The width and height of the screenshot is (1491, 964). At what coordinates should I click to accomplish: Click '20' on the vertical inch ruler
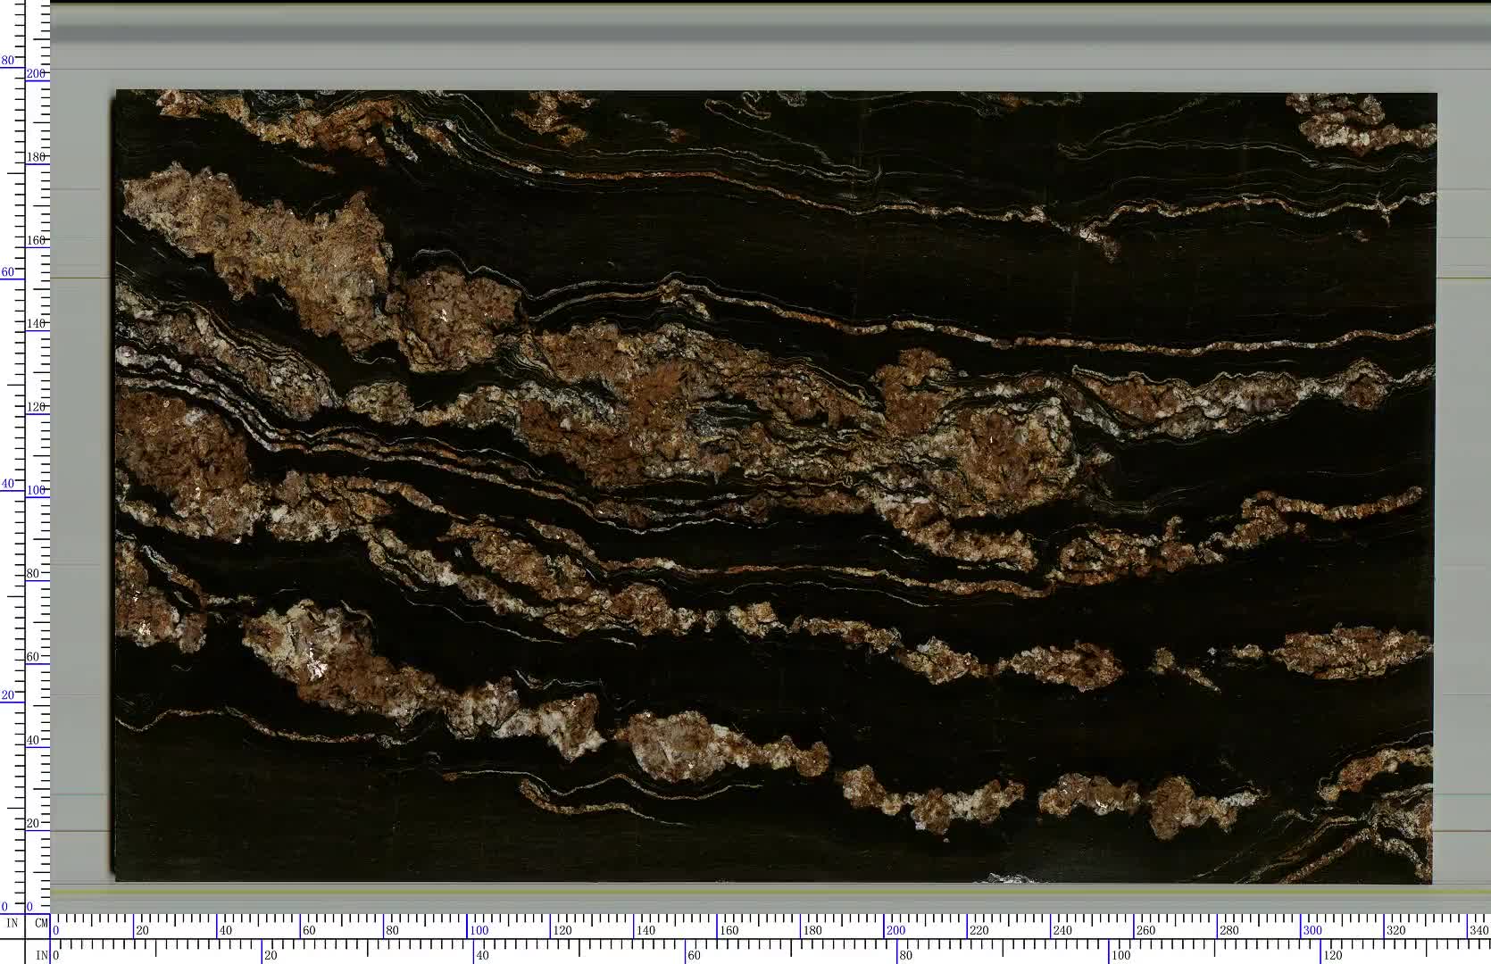8,695
